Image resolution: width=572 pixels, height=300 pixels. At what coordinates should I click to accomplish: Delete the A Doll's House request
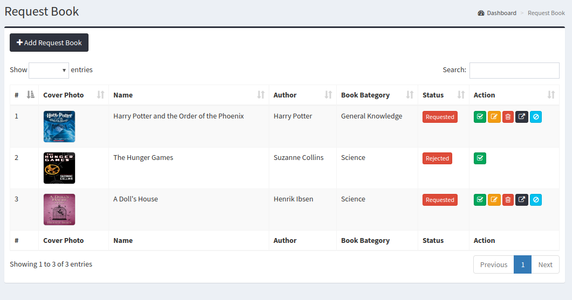(508, 200)
